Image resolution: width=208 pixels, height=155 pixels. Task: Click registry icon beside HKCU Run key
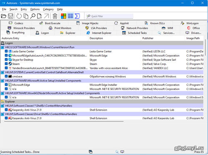(x=2, y=47)
